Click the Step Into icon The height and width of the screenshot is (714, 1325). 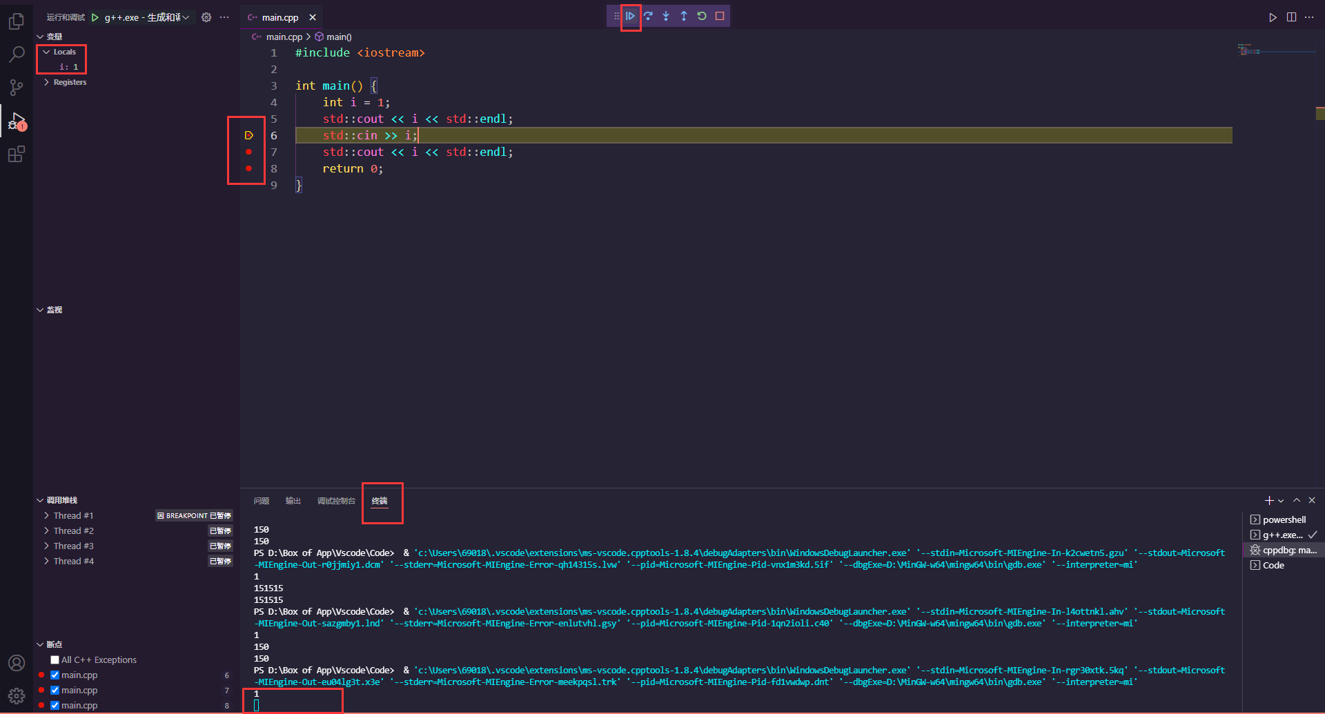(665, 16)
